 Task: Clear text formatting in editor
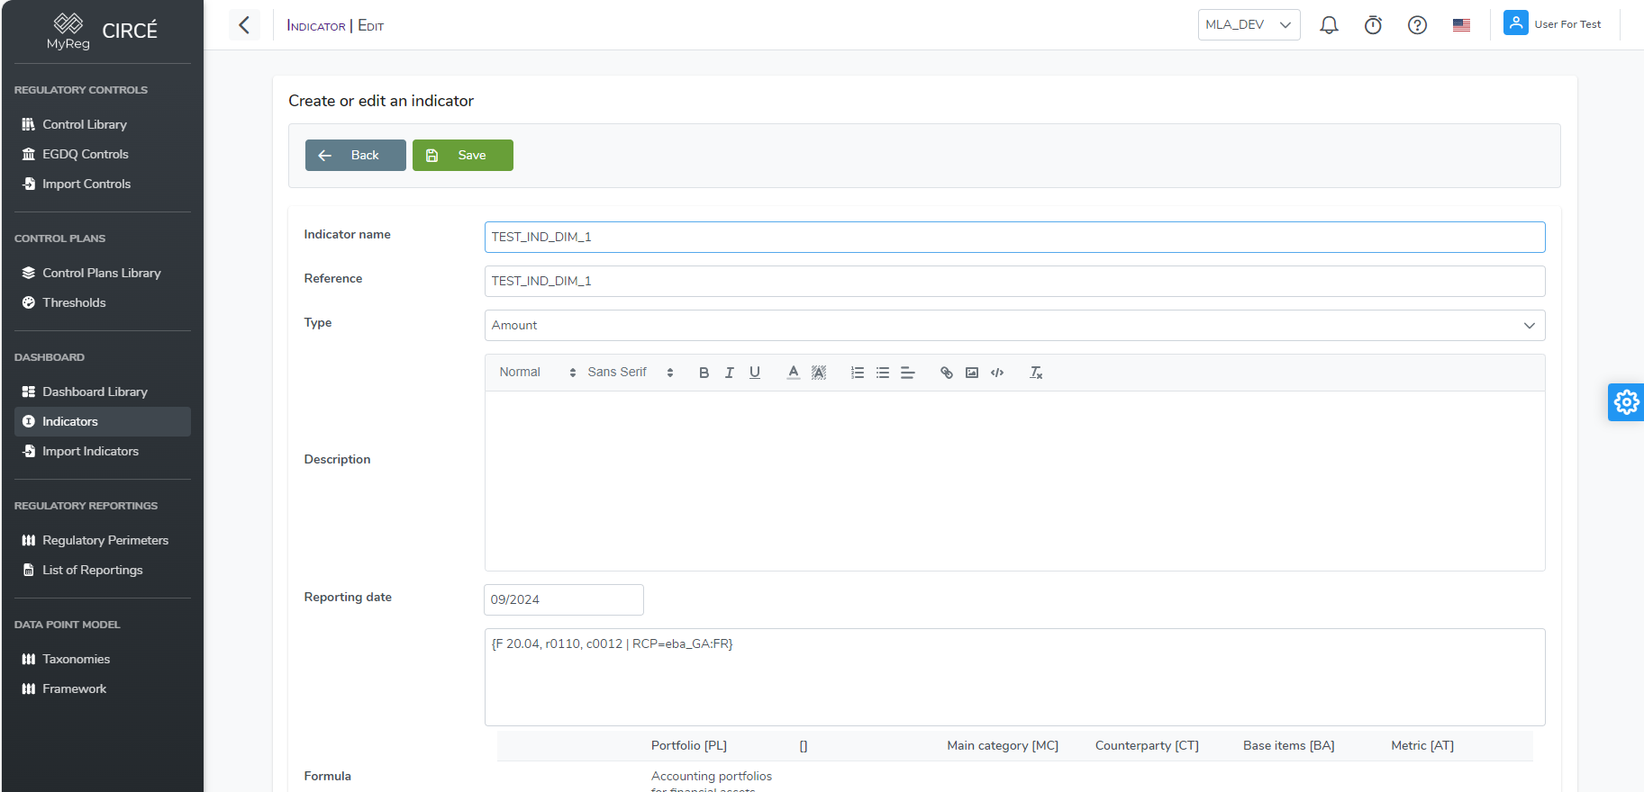1036,373
